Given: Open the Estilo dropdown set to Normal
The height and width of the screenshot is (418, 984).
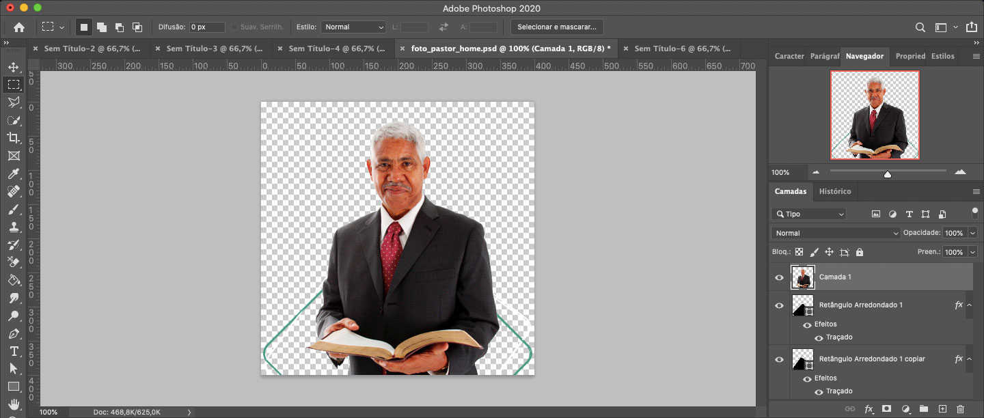Looking at the screenshot, I should 353,27.
